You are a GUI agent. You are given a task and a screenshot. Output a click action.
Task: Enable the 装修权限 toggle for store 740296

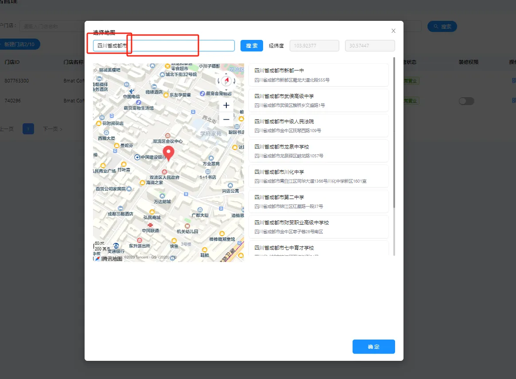point(467,101)
